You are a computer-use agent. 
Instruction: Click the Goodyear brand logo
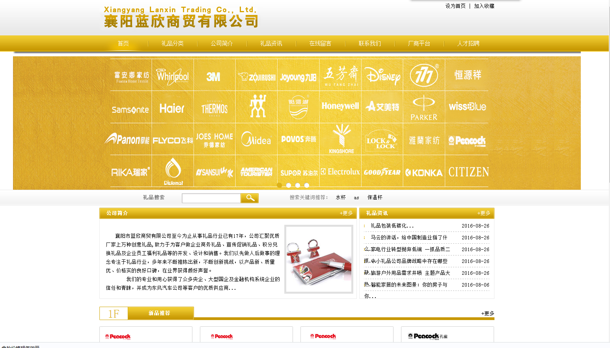tap(382, 172)
